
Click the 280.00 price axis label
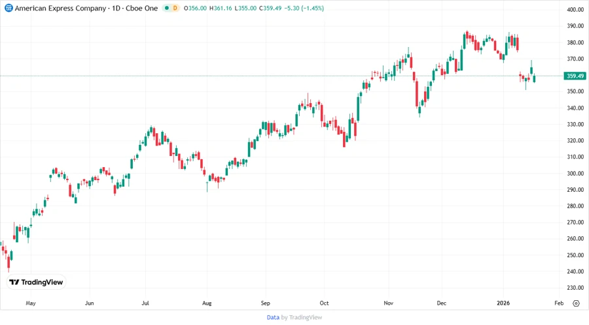tap(575, 206)
